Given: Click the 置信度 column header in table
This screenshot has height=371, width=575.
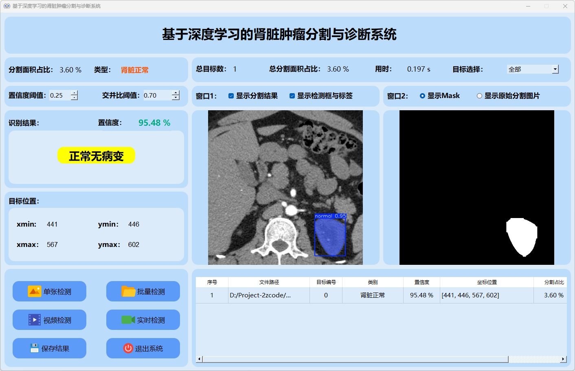Looking at the screenshot, I should [421, 282].
